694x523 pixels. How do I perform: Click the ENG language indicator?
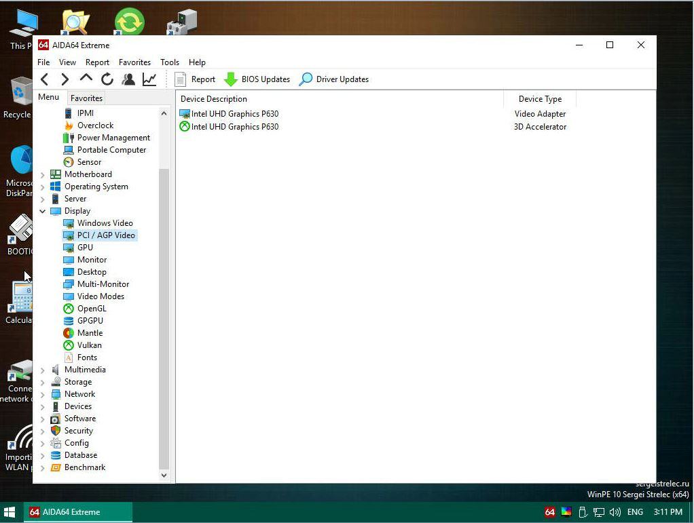[x=635, y=512]
